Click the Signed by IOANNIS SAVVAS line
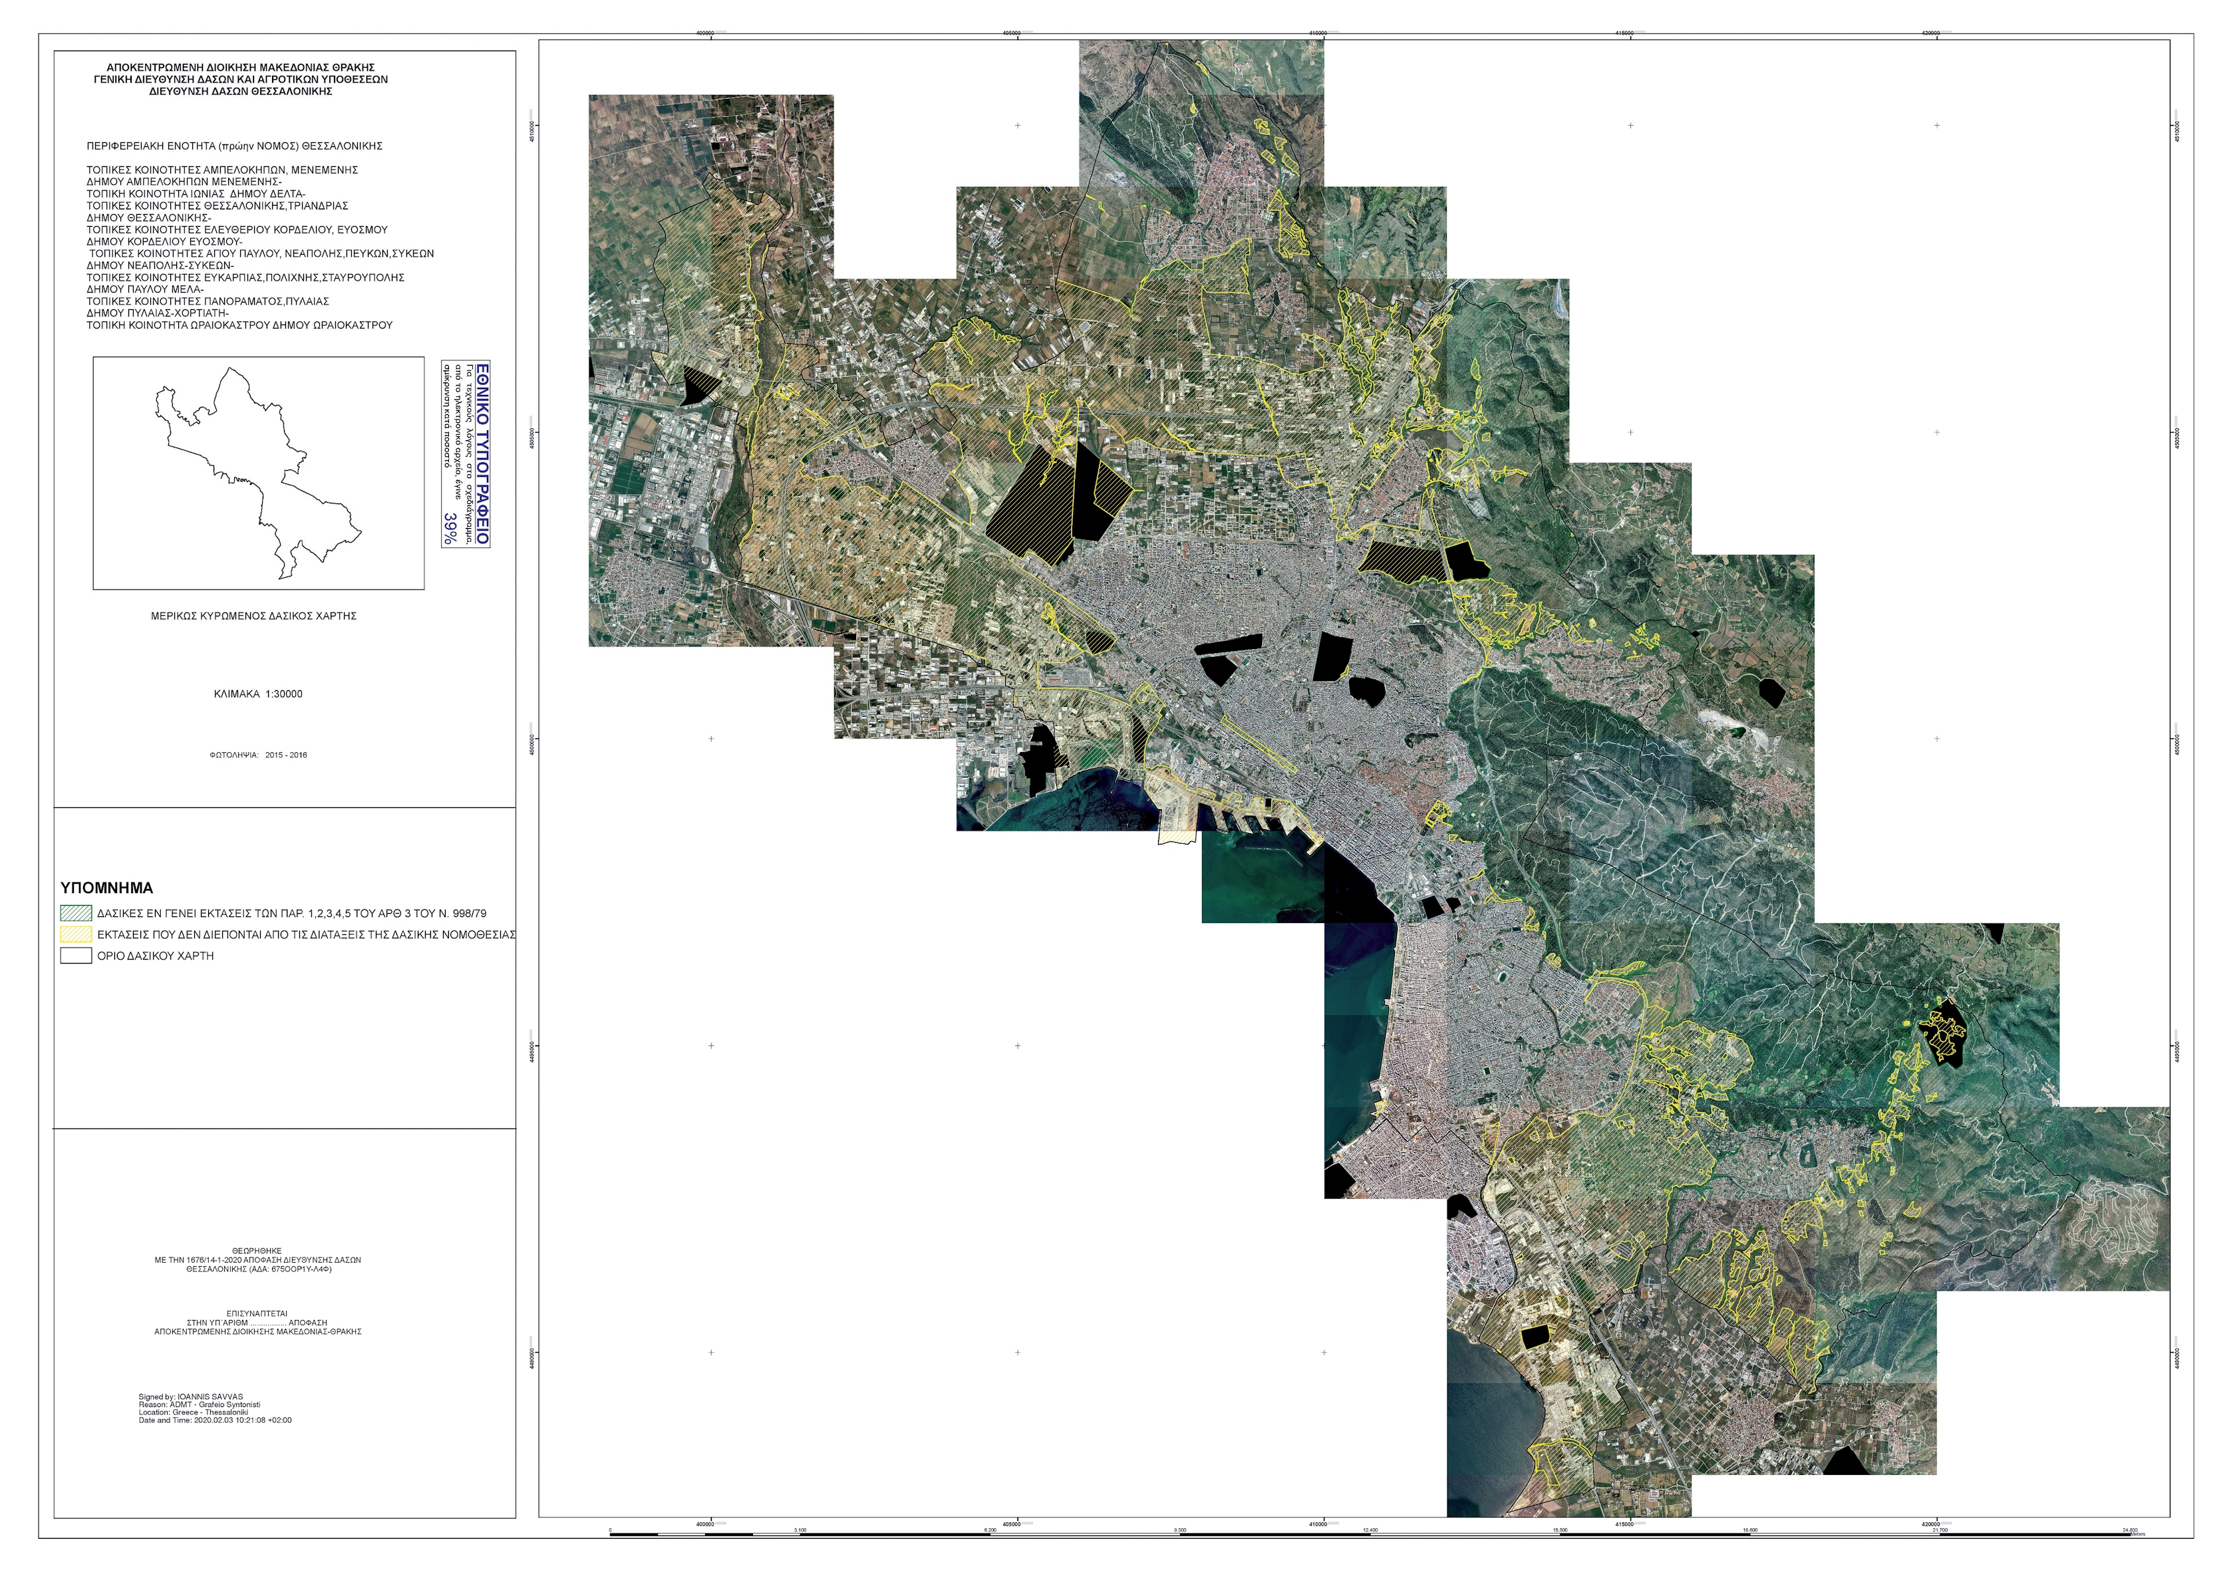This screenshot has width=2223, height=1580. click(191, 1396)
